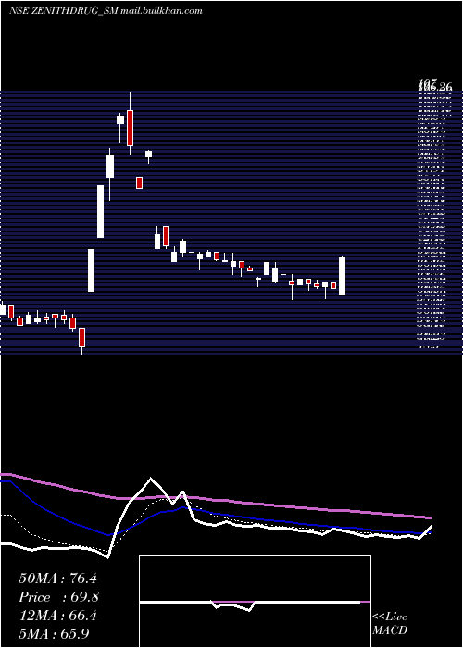This screenshot has height=648, width=463.
Task: Select the 50MA : 76.4 readout
Action: pos(57,579)
